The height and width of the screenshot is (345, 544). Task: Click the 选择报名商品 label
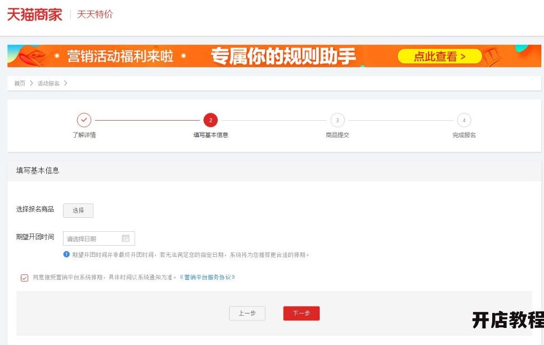coord(35,209)
